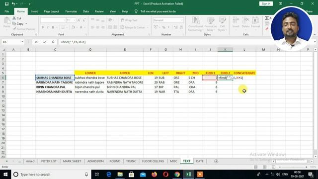This screenshot has width=318, height=179.
Task: Open the Ribbon Display Options icon
Action: (x=280, y=3)
